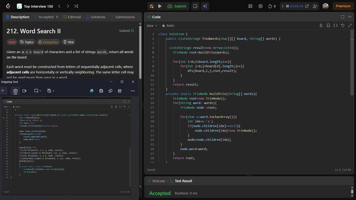Expand code editor to full screen

[350, 26]
